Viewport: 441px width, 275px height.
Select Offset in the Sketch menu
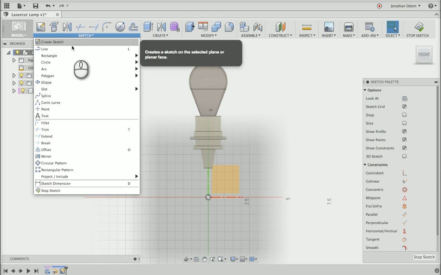click(46, 150)
